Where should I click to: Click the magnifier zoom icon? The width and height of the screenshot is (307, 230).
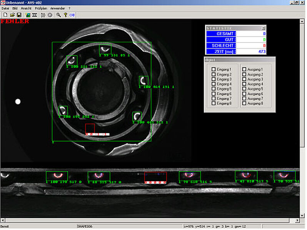[x=58, y=15]
